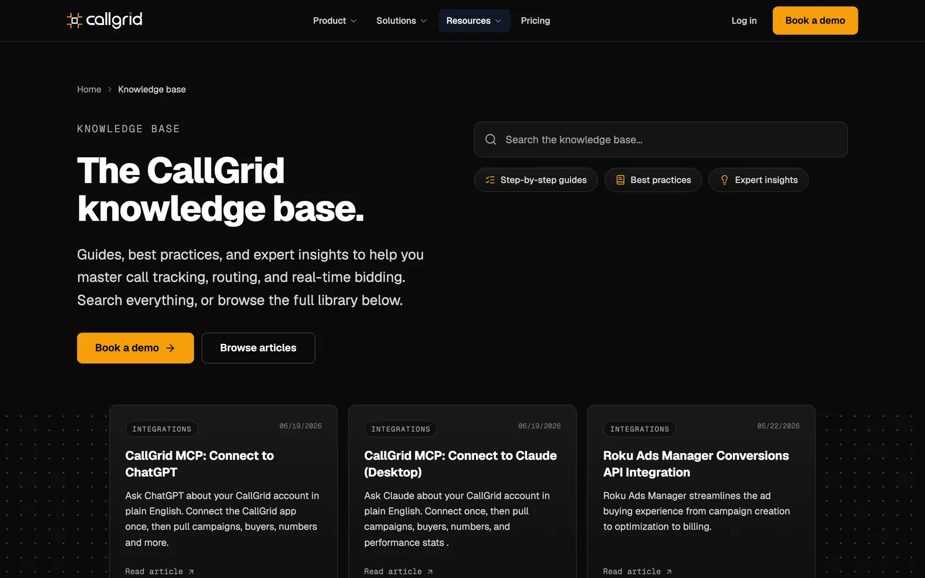Viewport: 925px width, 578px height.
Task: Go to the Pricing page
Action: tap(535, 21)
